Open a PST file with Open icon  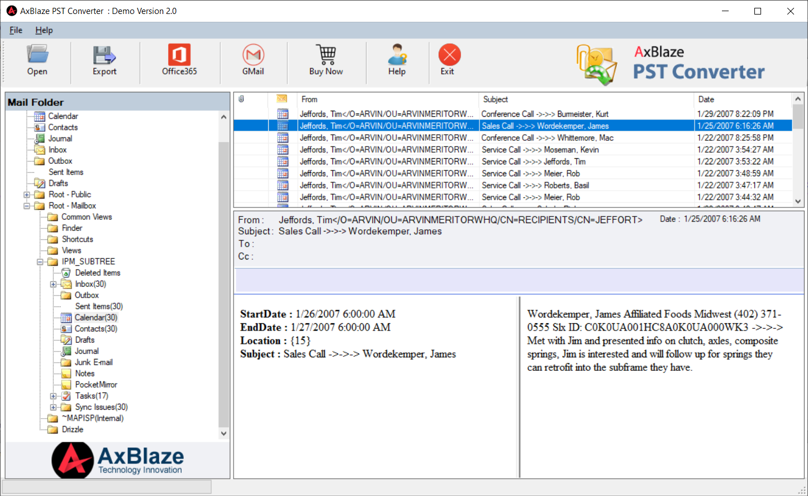[37, 55]
